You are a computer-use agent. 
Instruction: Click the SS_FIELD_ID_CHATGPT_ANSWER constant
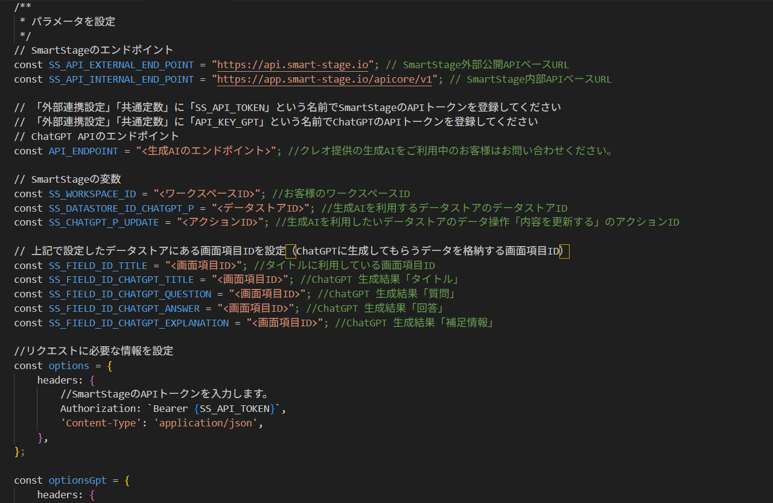point(124,308)
